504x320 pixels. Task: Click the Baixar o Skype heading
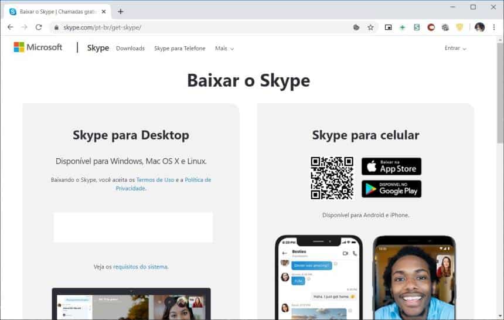pyautogui.click(x=248, y=81)
